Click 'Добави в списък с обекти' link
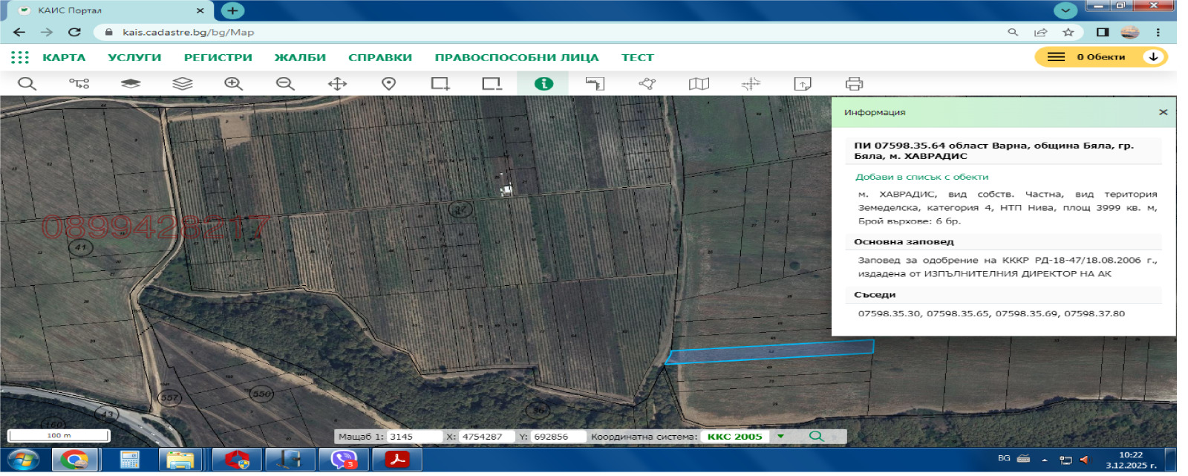The height and width of the screenshot is (476, 1188). pyautogui.click(x=921, y=177)
